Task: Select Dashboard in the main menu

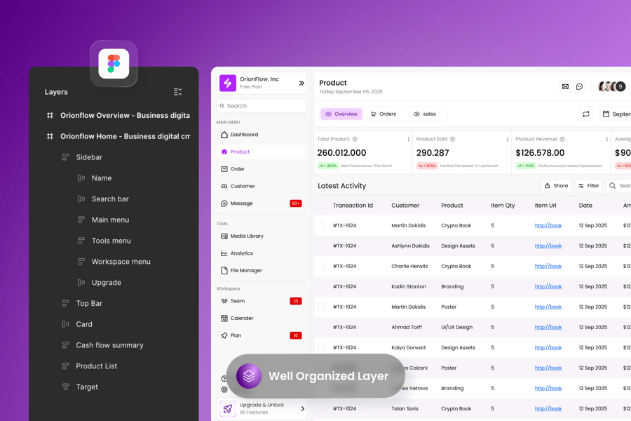Action: [244, 135]
